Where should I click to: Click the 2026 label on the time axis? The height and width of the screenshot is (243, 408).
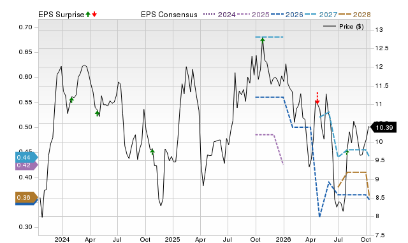(283, 239)
